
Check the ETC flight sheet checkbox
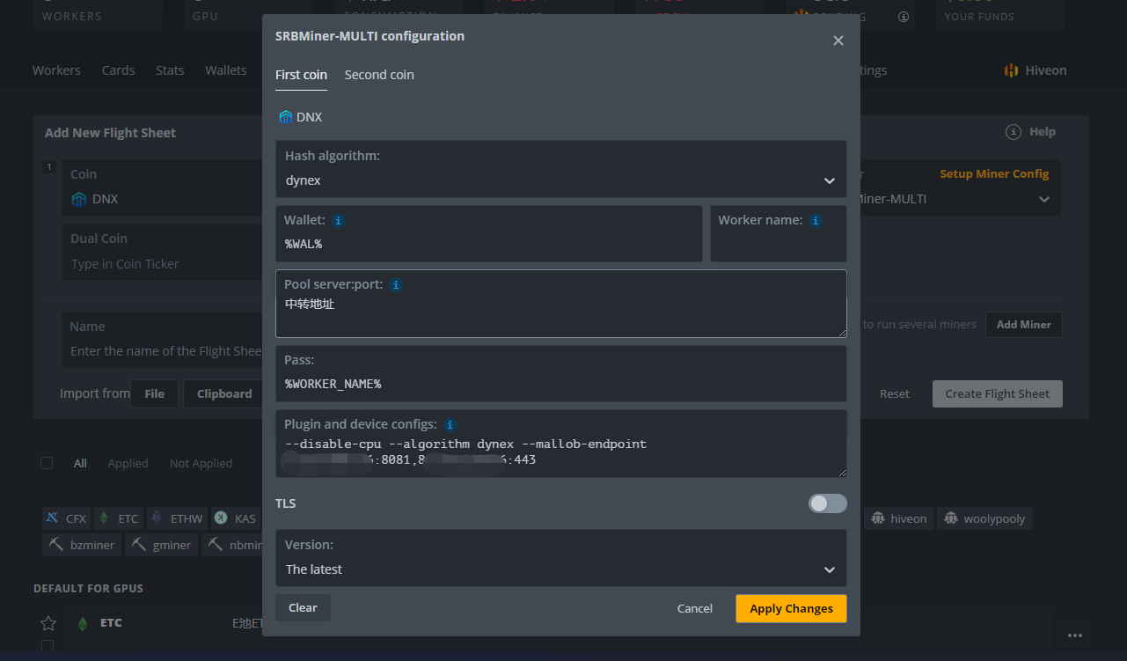48,646
